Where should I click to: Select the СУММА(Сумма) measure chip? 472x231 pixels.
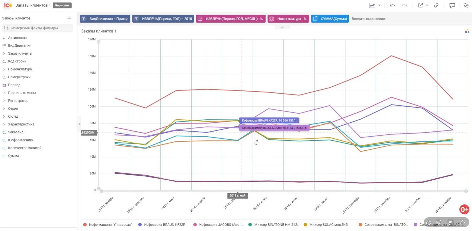tap(330, 19)
